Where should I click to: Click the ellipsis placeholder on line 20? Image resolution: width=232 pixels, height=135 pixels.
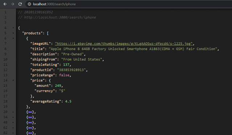pos(30,112)
